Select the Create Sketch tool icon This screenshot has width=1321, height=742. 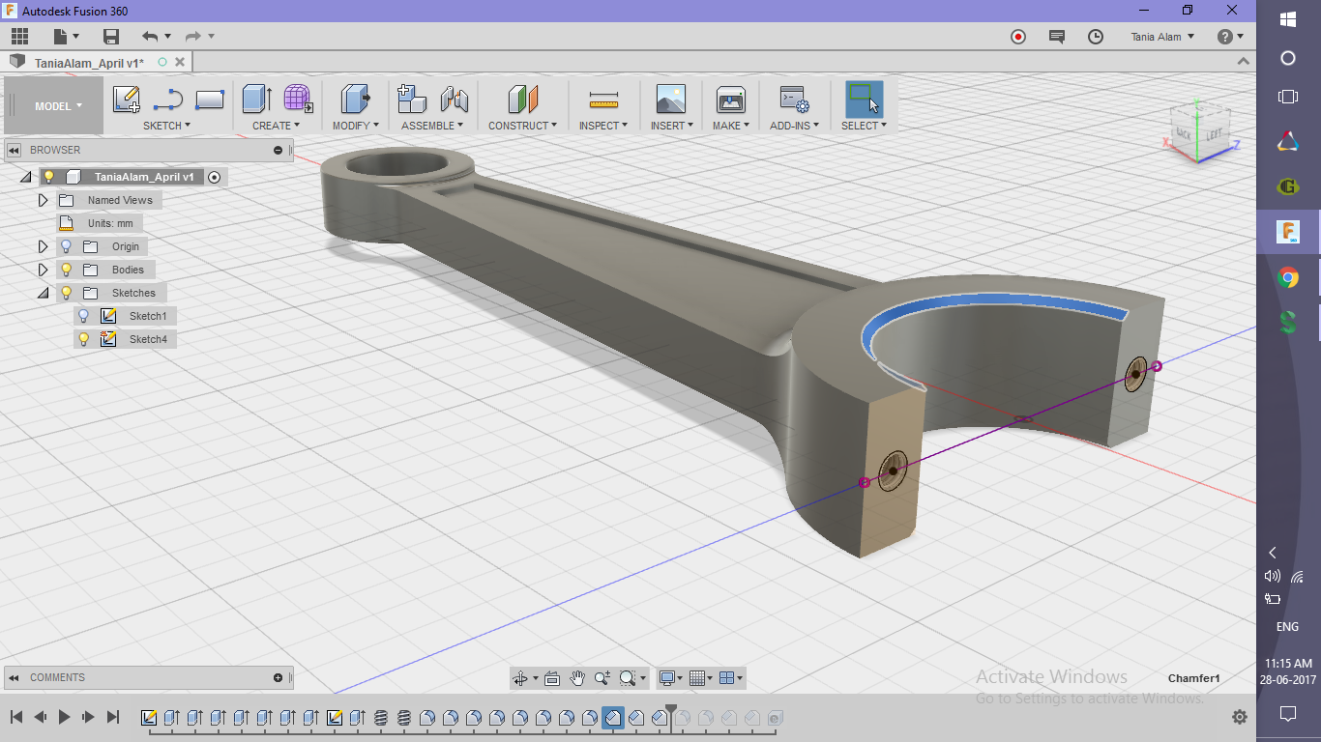[127, 100]
